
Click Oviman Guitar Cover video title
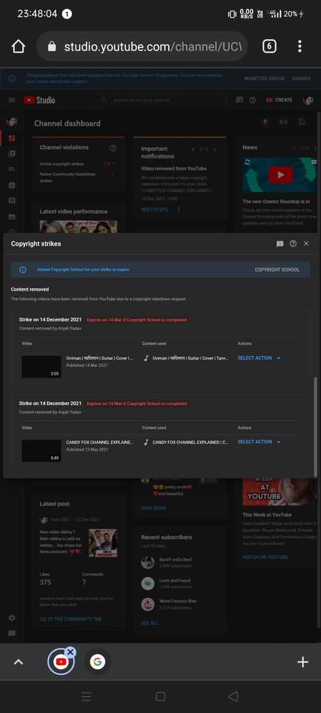[x=100, y=358]
